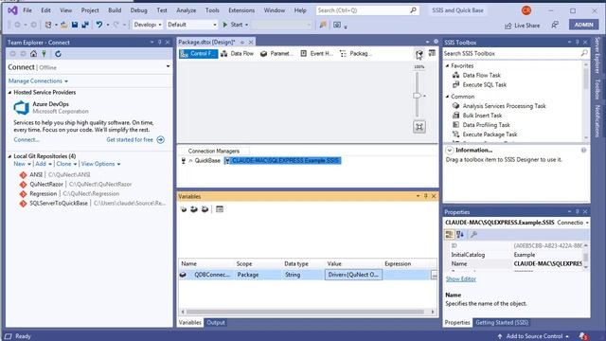Collapse the Common toolbox group
606x341 pixels.
(x=448, y=97)
